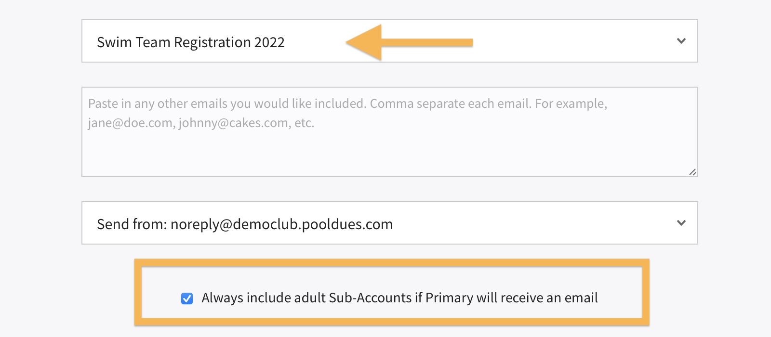The height and width of the screenshot is (337, 771).
Task: Click 'Primary will receive an email' text
Action: [511, 298]
